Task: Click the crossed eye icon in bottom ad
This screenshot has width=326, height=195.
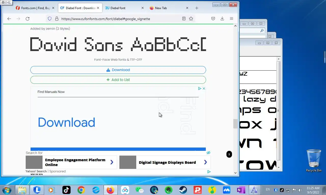Action: 208,153
